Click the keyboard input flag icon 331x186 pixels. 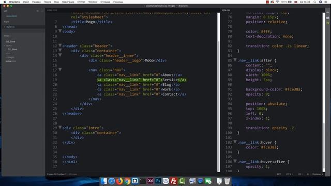click(x=296, y=2)
